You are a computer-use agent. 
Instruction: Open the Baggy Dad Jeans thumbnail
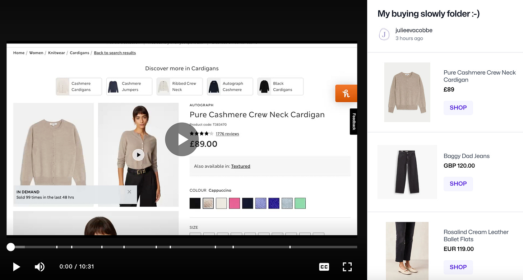407,172
